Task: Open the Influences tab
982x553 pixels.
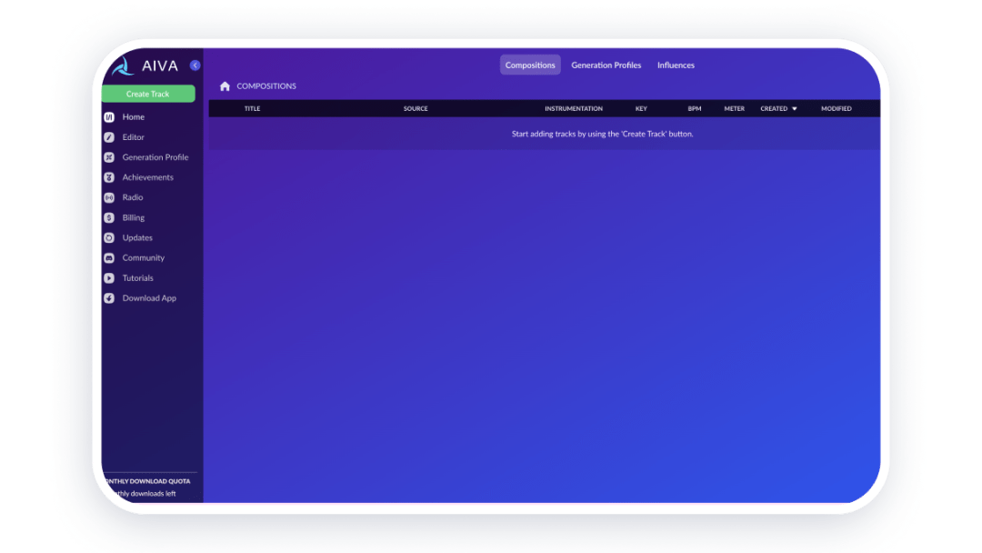Action: pos(676,65)
